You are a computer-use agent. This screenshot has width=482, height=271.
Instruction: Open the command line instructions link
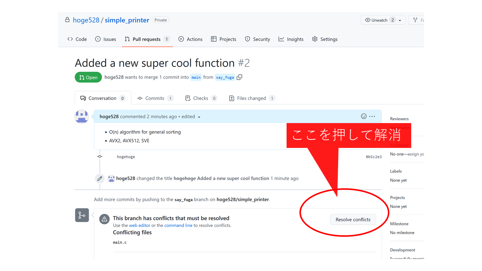coord(178,225)
